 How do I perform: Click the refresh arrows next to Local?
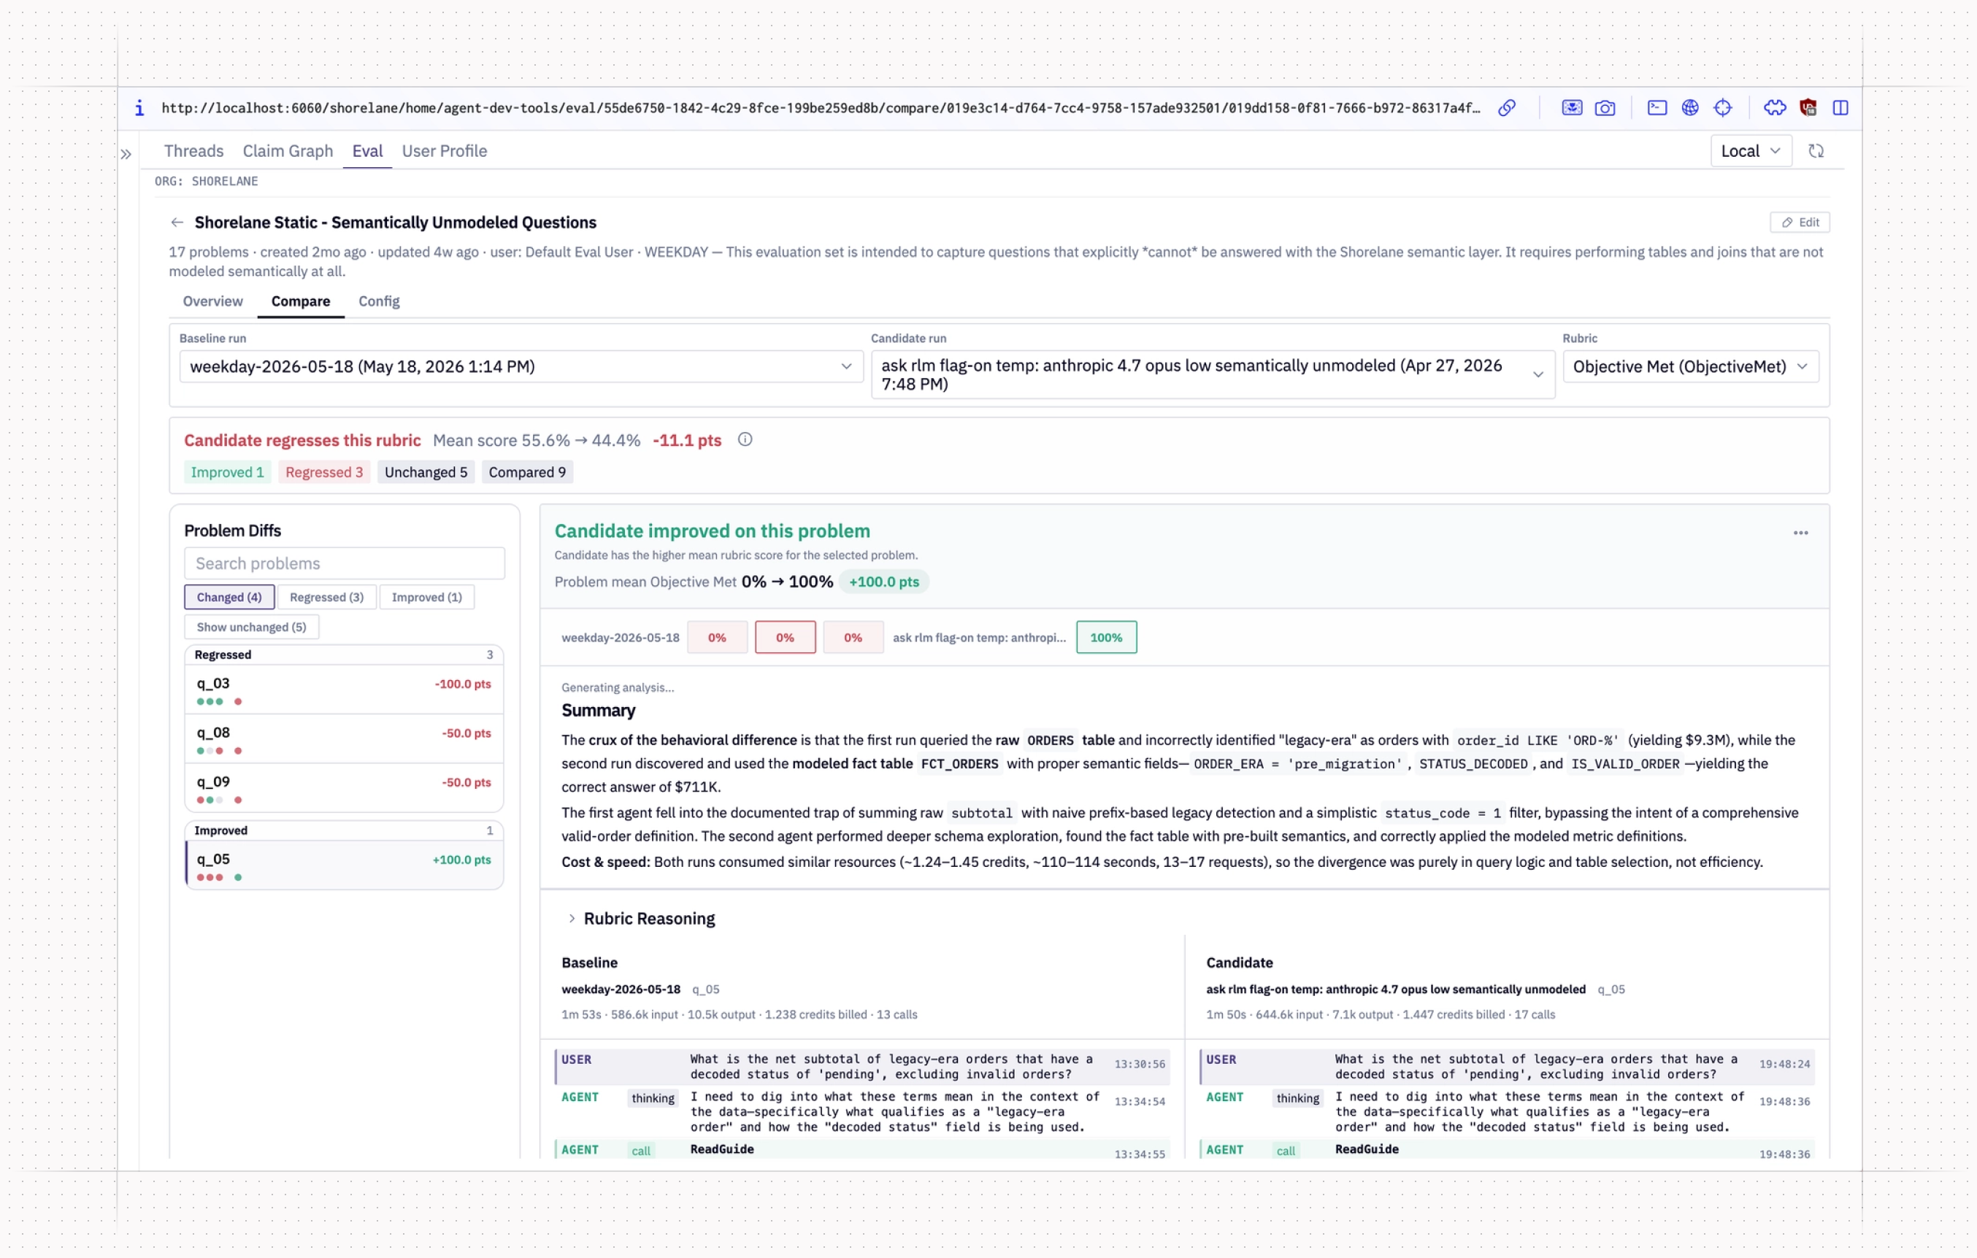point(1816,151)
